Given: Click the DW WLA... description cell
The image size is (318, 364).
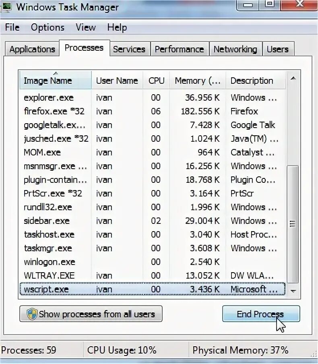Looking at the screenshot, I should [252, 276].
